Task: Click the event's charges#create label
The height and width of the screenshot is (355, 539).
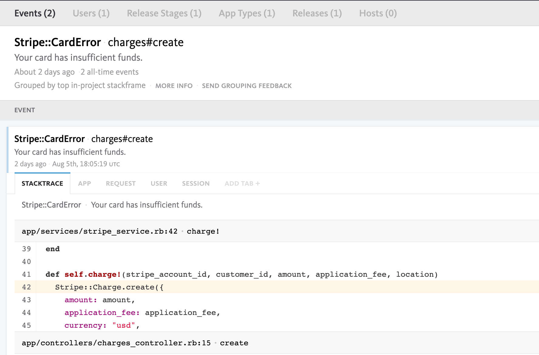Action: [122, 139]
